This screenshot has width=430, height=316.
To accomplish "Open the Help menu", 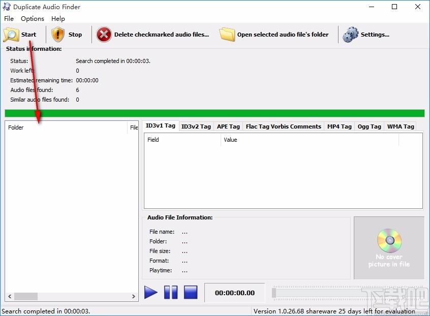I will 58,19.
